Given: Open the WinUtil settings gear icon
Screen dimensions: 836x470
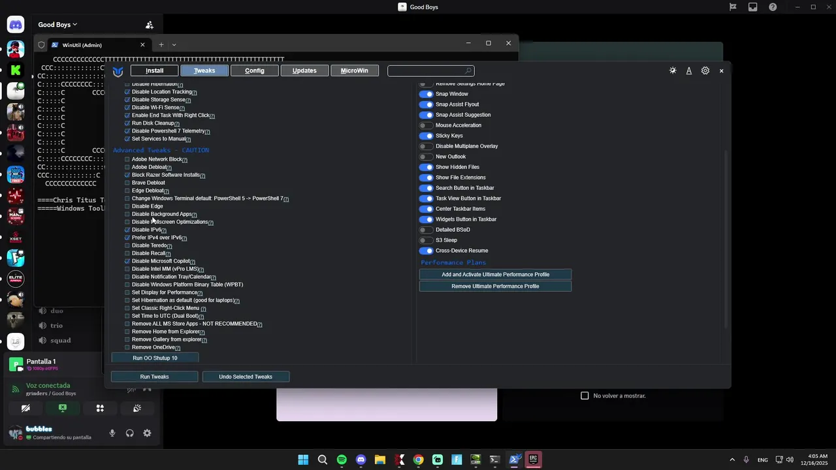Looking at the screenshot, I should tap(705, 70).
